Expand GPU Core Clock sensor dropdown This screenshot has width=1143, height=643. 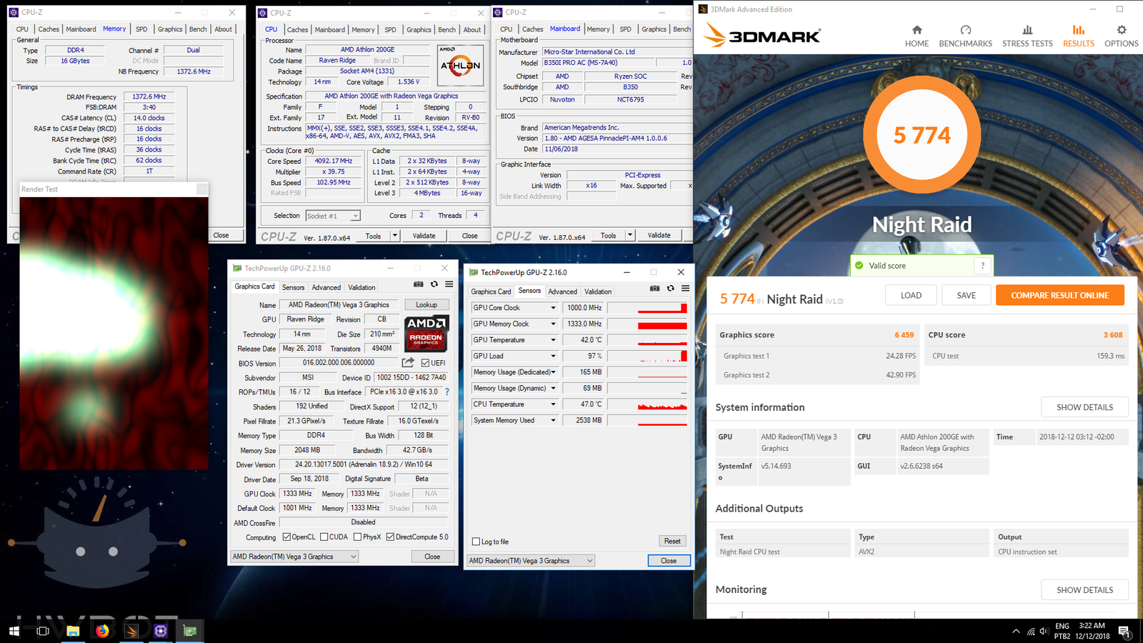tap(552, 308)
